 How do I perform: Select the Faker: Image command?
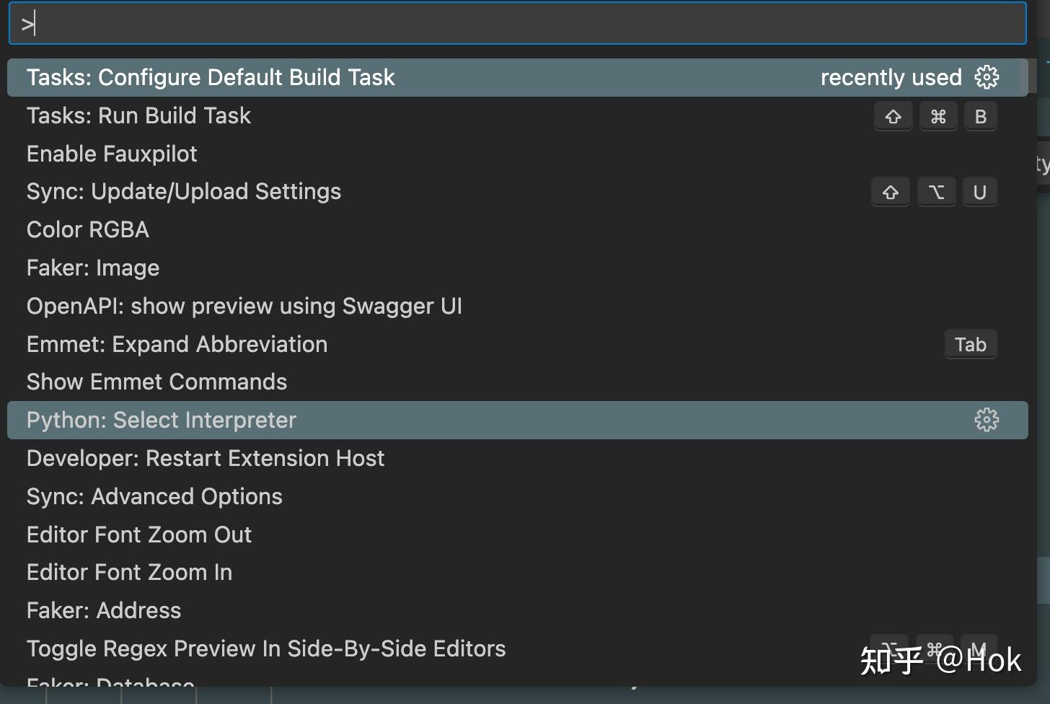(92, 267)
